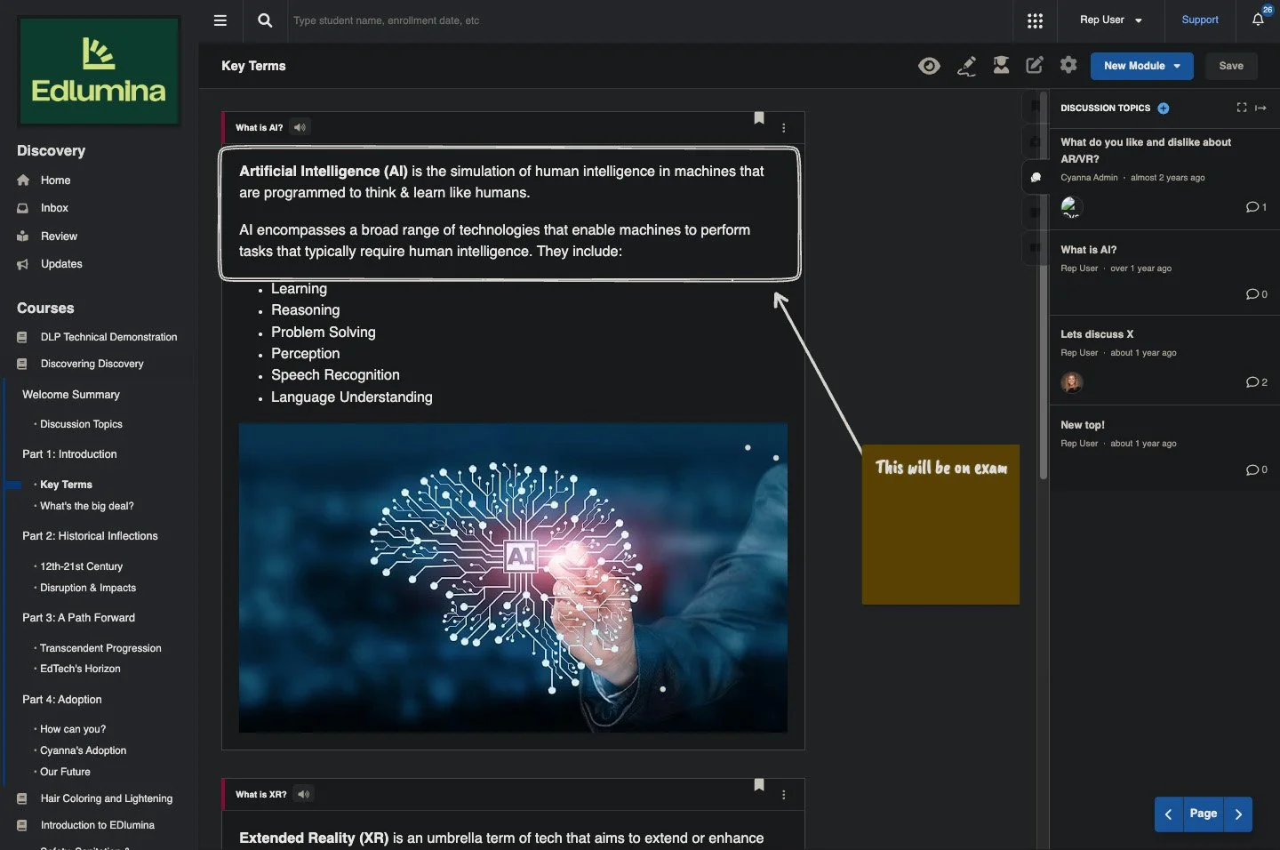Click the Edlumina logo

99,71
